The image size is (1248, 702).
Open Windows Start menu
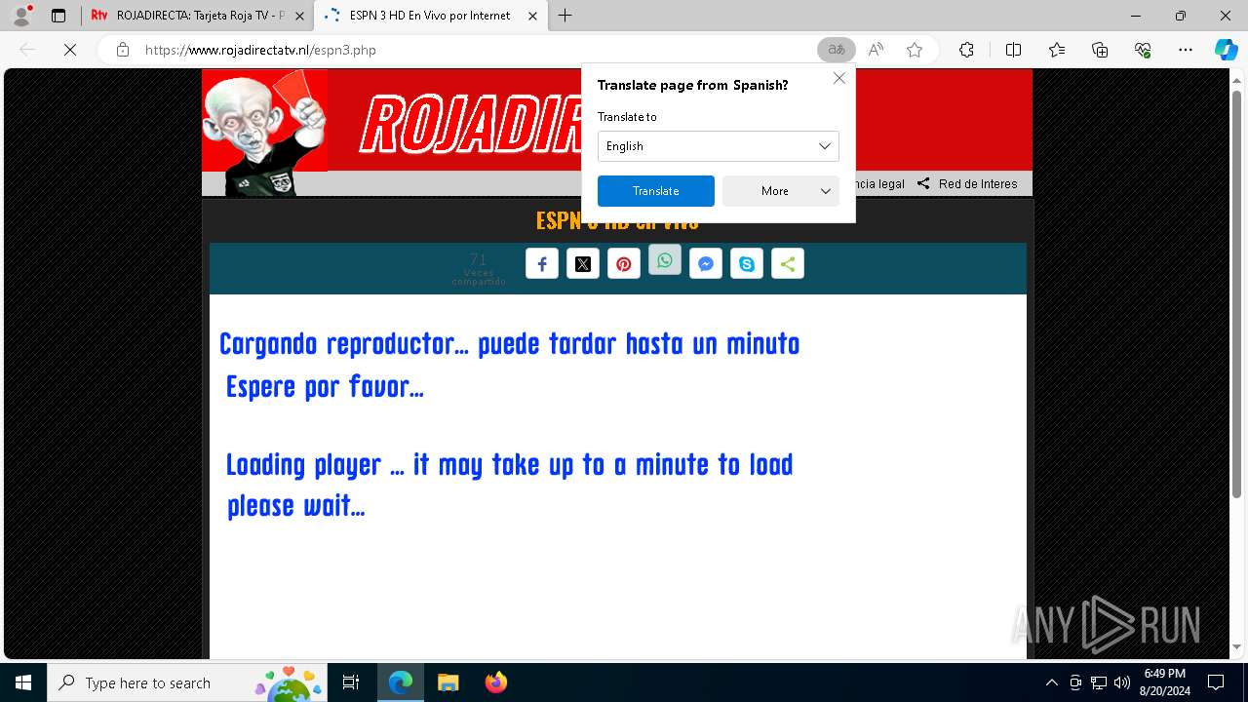click(23, 682)
